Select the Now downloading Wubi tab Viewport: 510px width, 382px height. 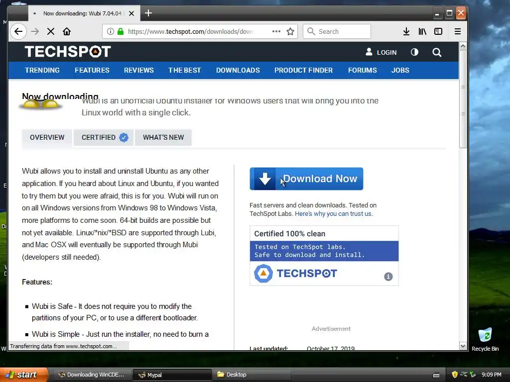(x=84, y=13)
